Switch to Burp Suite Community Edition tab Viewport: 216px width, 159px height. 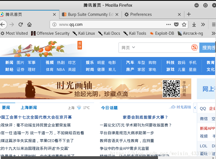90,14
